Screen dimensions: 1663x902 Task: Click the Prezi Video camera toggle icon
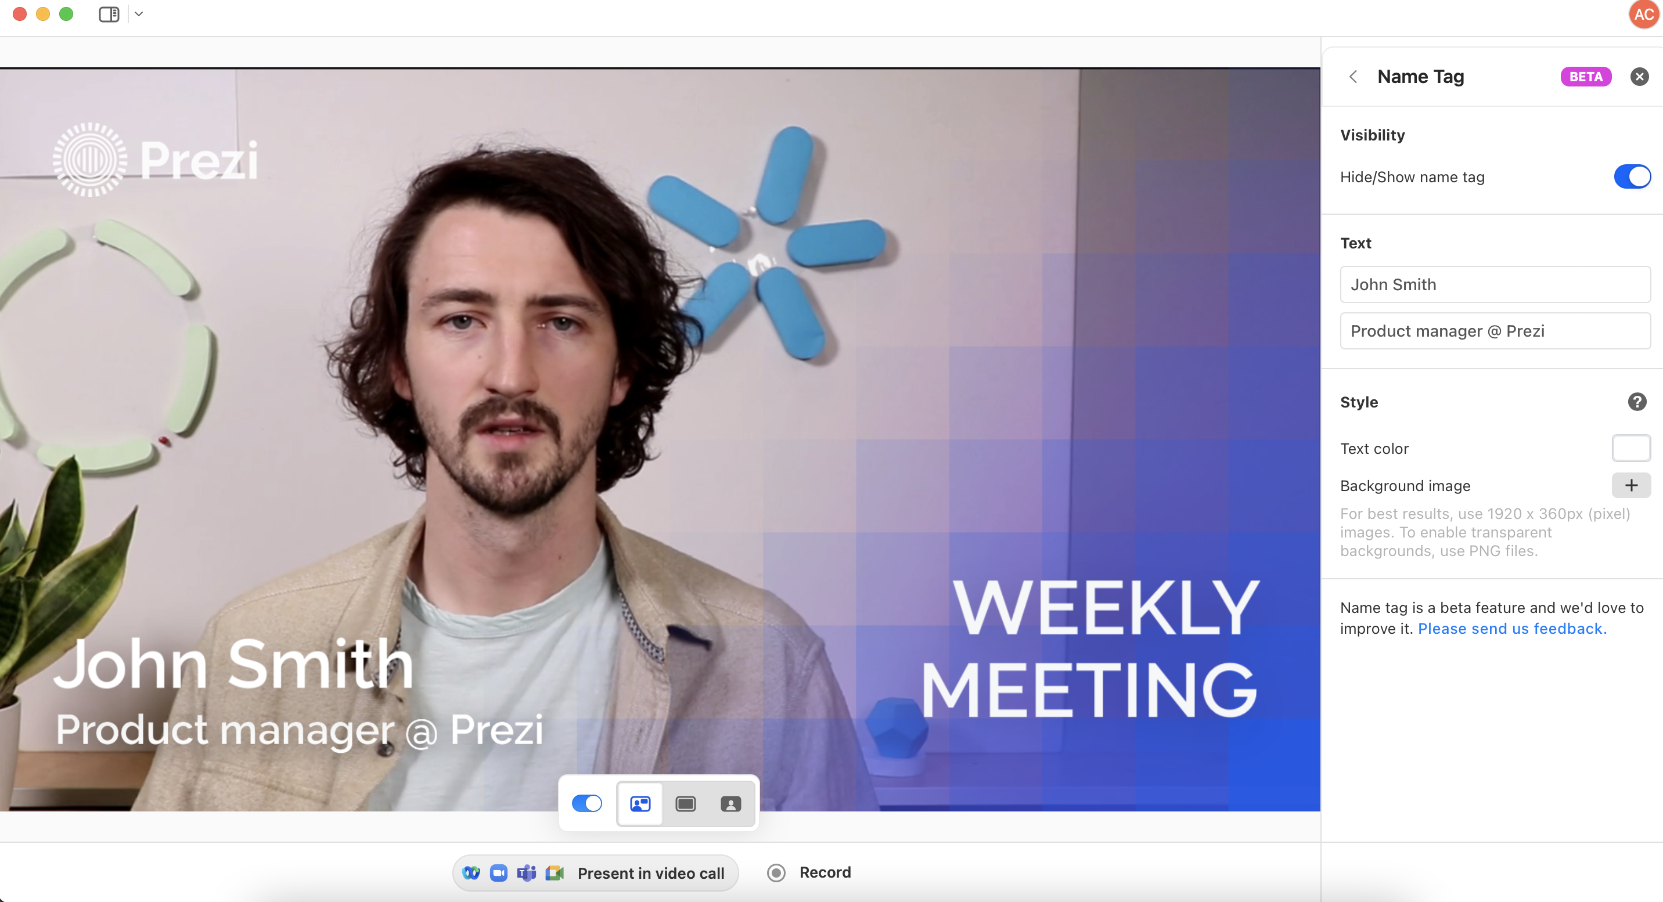click(x=585, y=804)
